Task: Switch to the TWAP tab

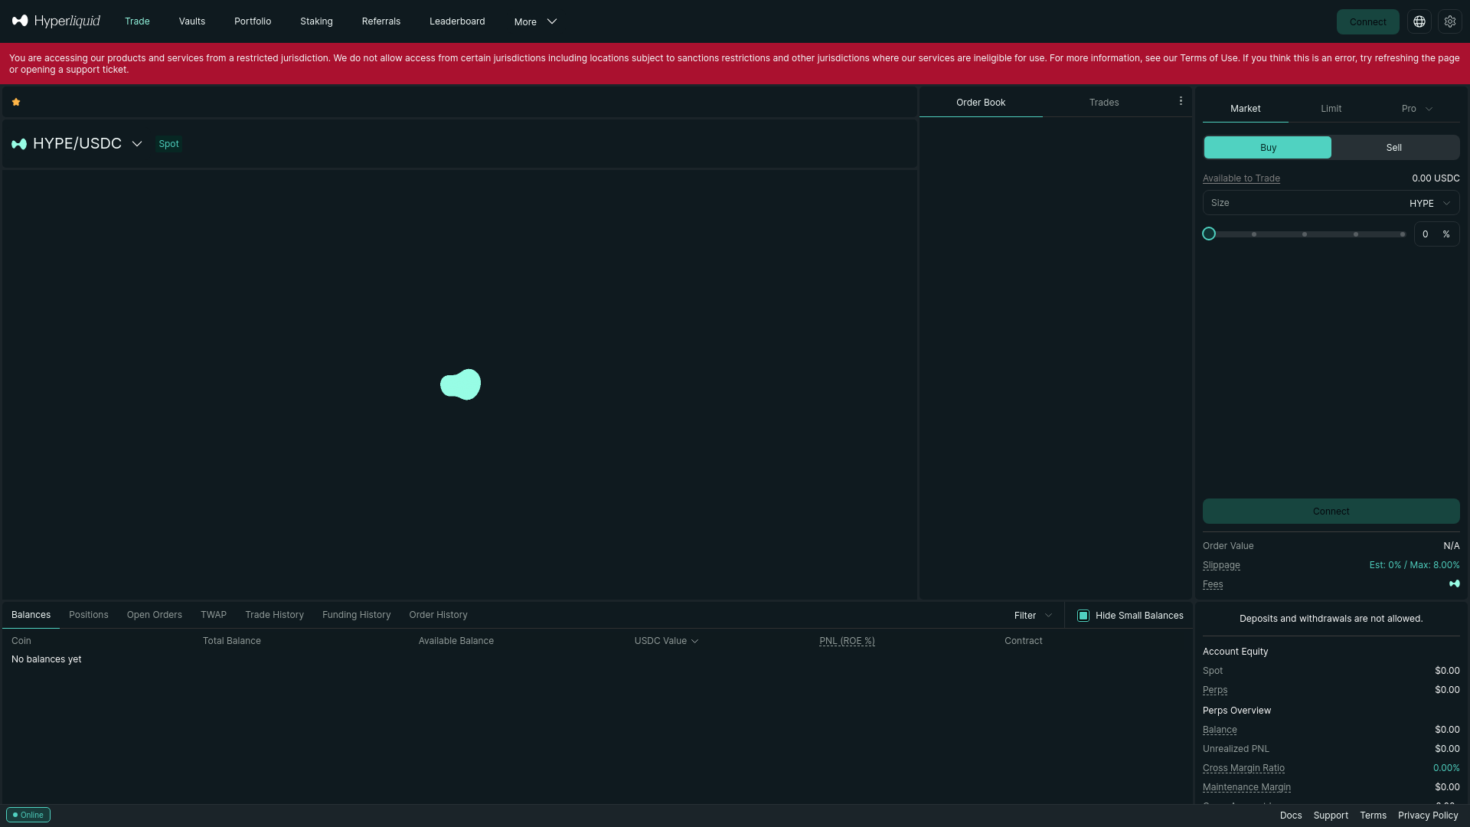Action: point(214,615)
